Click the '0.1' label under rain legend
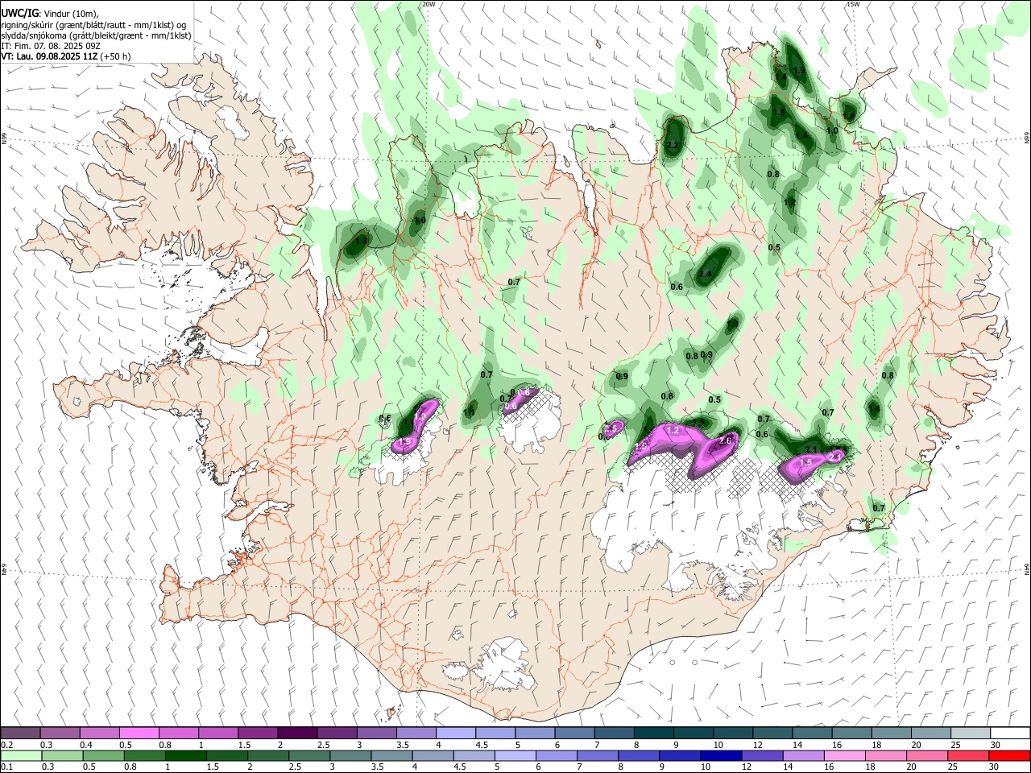The width and height of the screenshot is (1031, 773). click(6, 767)
